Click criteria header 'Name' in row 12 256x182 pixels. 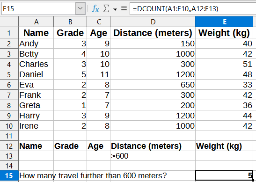coord(36,146)
